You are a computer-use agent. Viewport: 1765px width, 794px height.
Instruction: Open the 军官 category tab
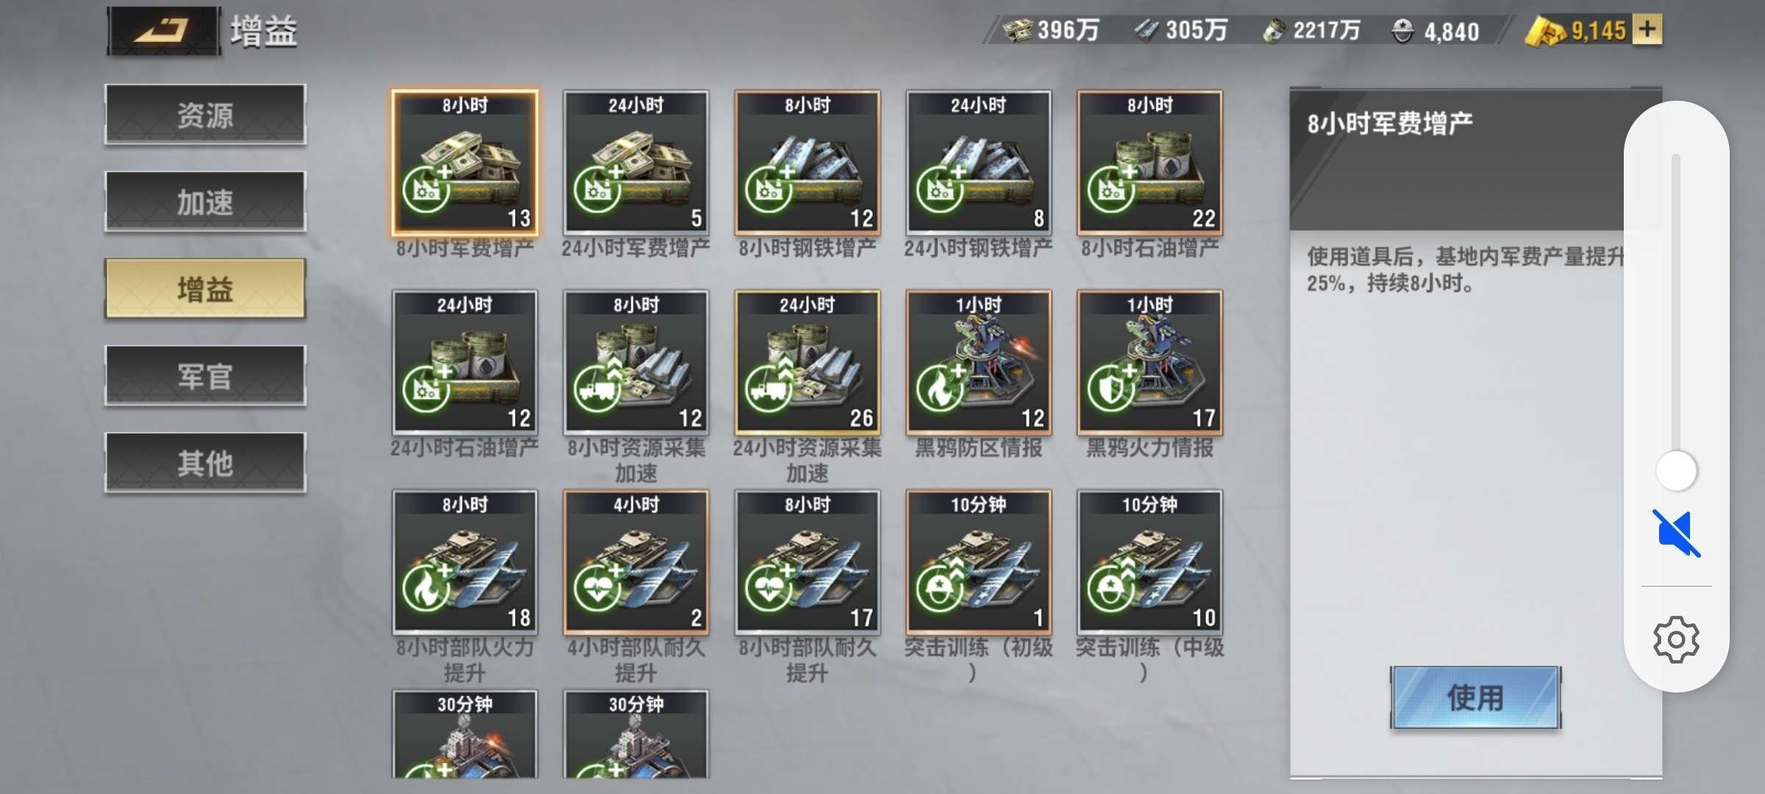click(205, 376)
